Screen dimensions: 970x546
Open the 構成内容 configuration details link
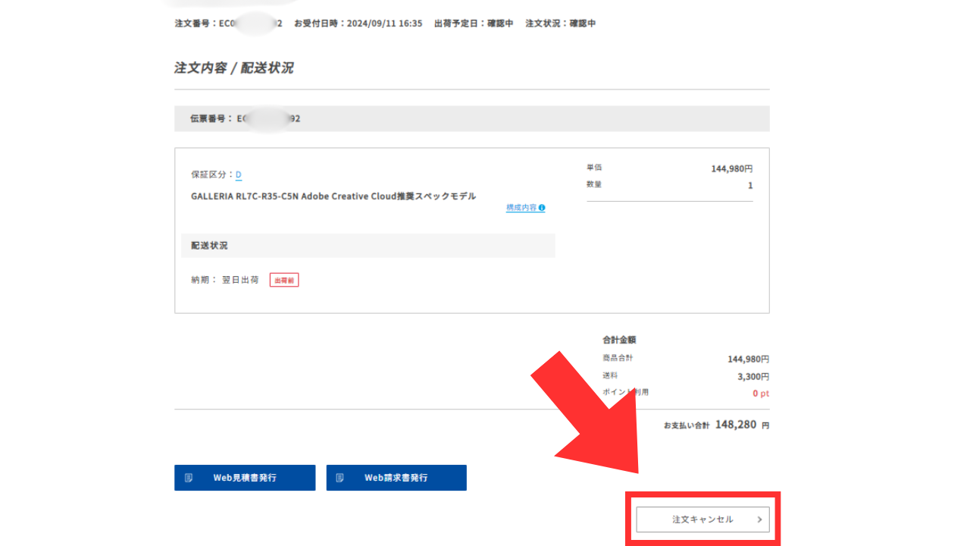(521, 208)
